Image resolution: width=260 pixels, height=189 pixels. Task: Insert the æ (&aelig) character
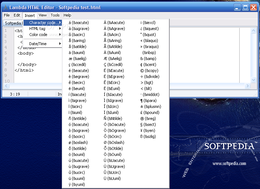[77, 59]
